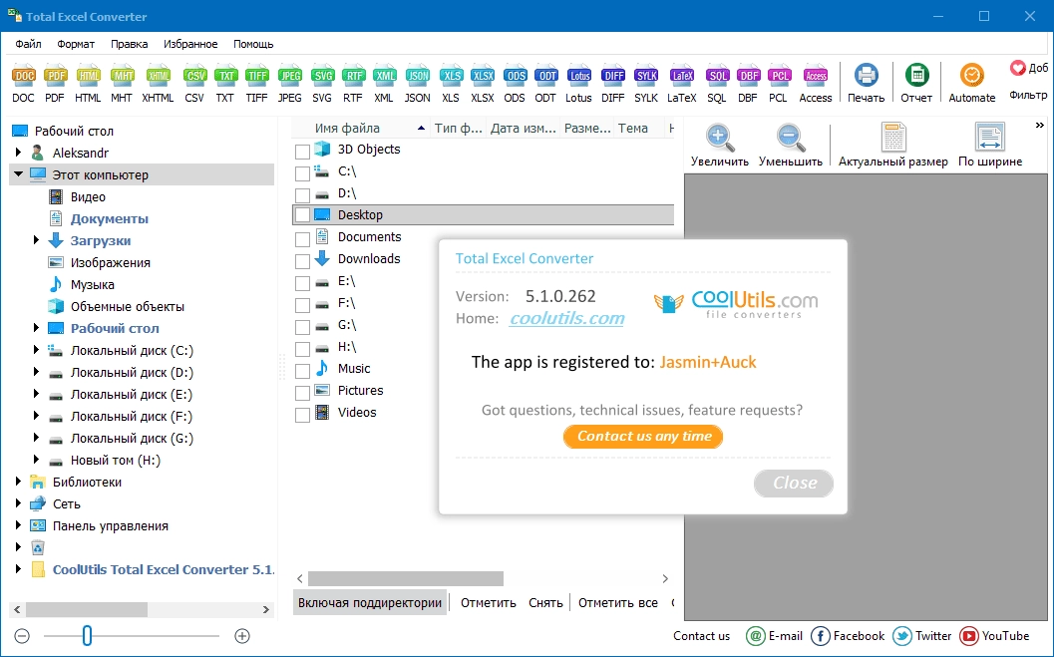Select the TXT format icon
The image size is (1054, 657).
click(225, 76)
